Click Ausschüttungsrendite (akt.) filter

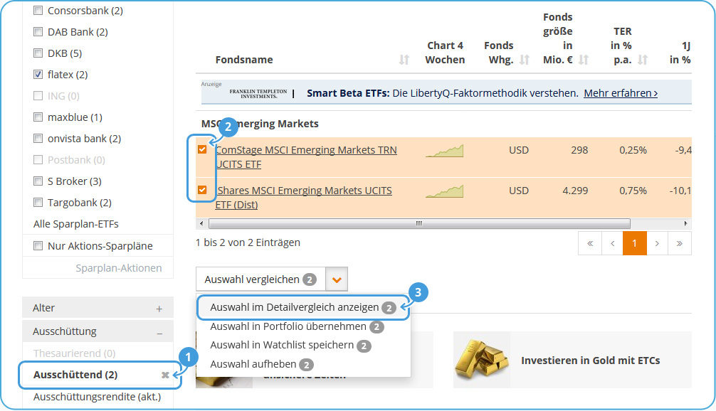pos(98,397)
